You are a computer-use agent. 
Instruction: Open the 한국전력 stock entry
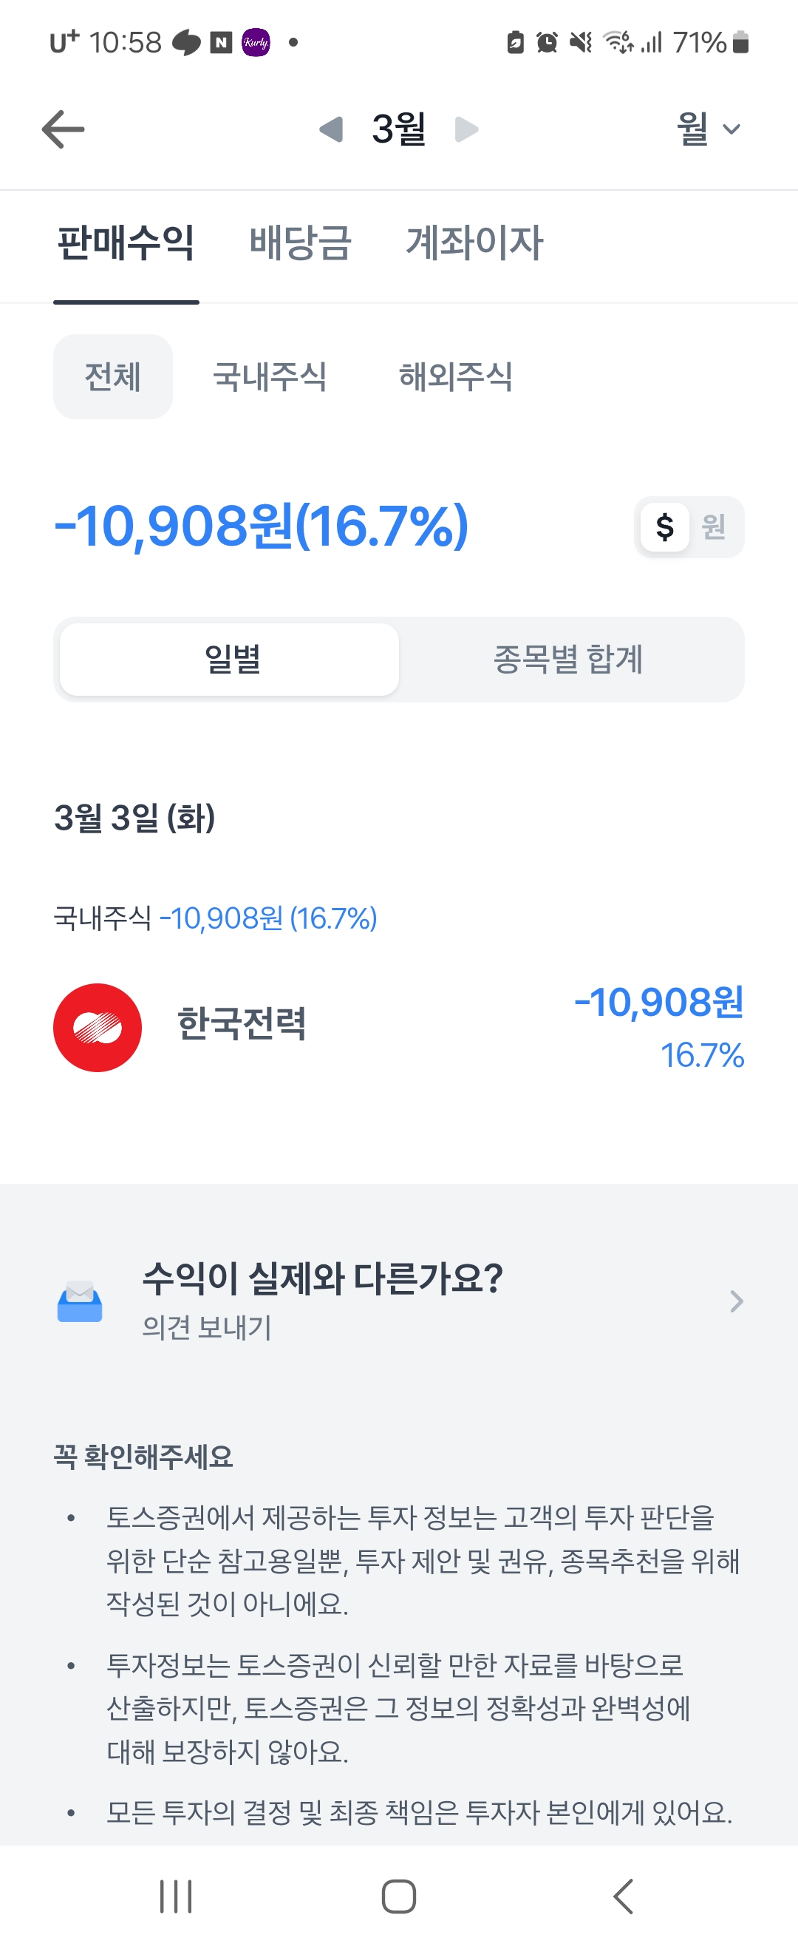(x=242, y=1025)
